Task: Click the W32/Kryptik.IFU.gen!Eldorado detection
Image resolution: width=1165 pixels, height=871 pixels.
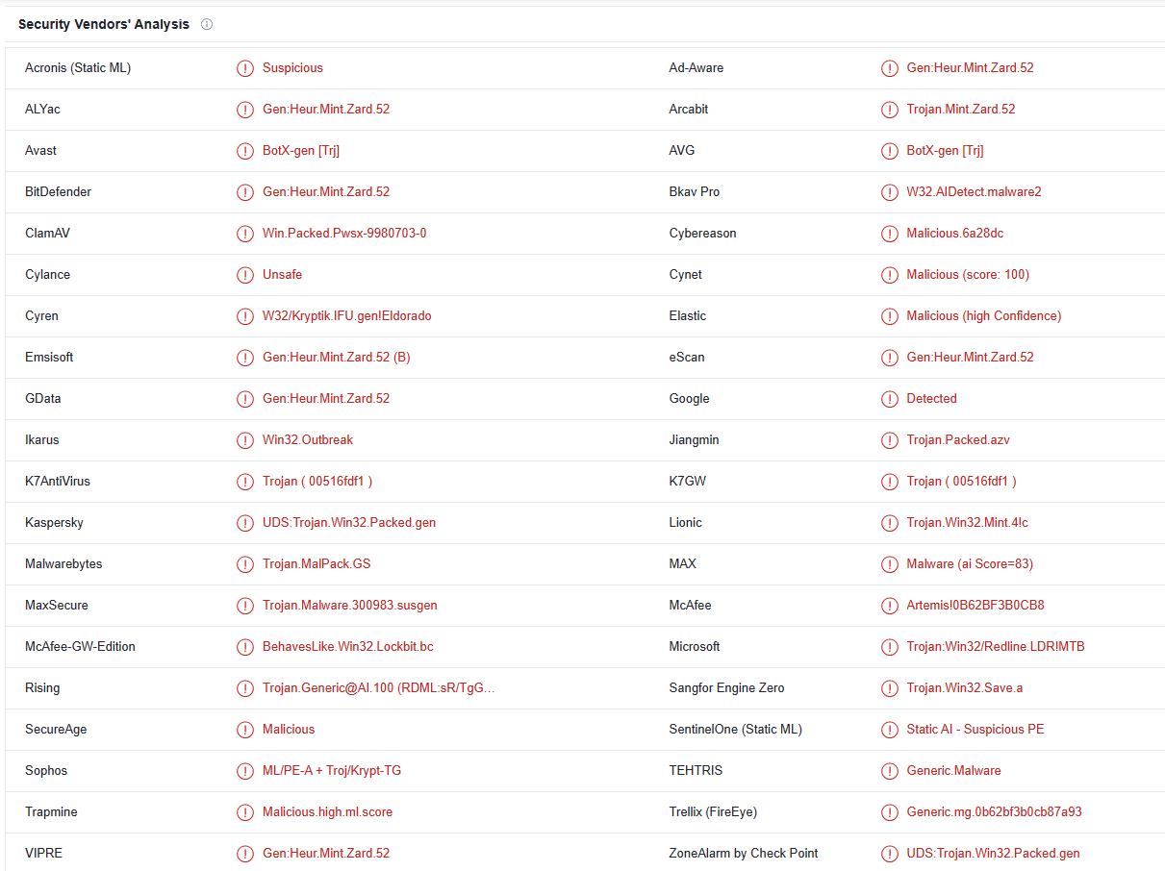Action: click(x=346, y=316)
